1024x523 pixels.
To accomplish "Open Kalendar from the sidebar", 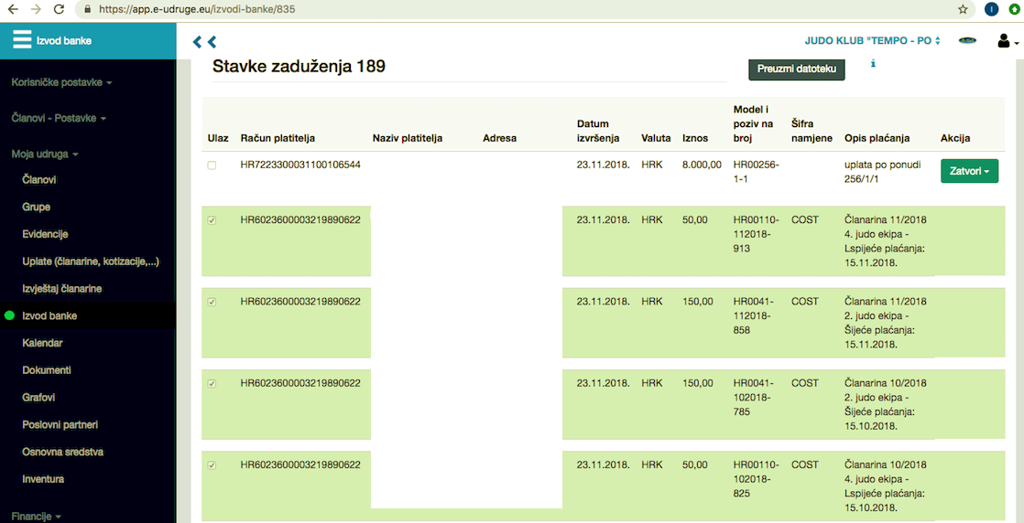I will [42, 343].
